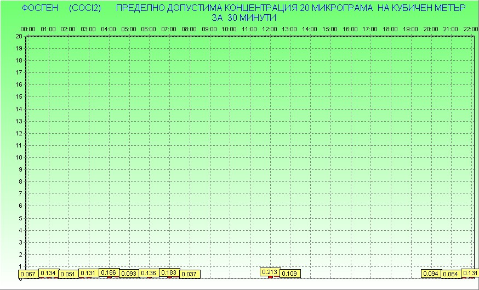The height and width of the screenshot is (290, 479).
Task: Click the 0.183 data label
Action: (169, 272)
